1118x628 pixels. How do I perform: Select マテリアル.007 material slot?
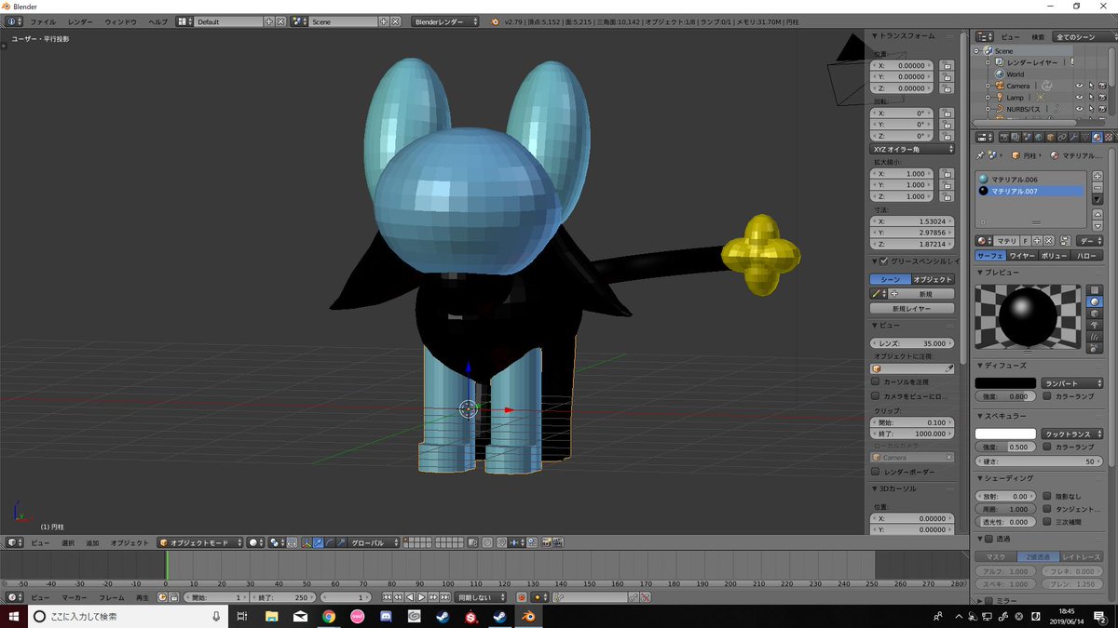[x=1031, y=192]
